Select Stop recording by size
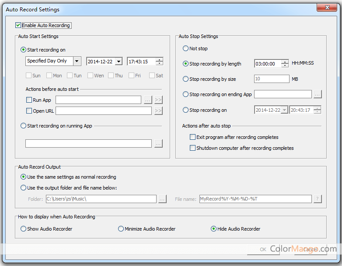The height and width of the screenshot is (266, 342). point(186,79)
